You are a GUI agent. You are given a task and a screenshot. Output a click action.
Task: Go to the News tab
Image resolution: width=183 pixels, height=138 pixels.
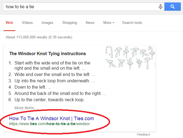90,22
